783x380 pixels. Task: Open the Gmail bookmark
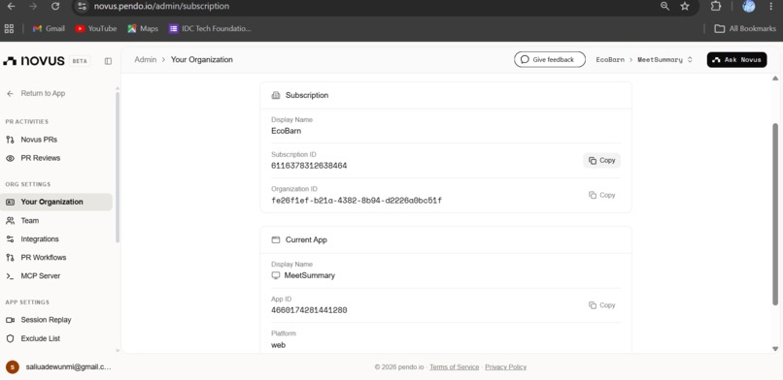click(49, 29)
